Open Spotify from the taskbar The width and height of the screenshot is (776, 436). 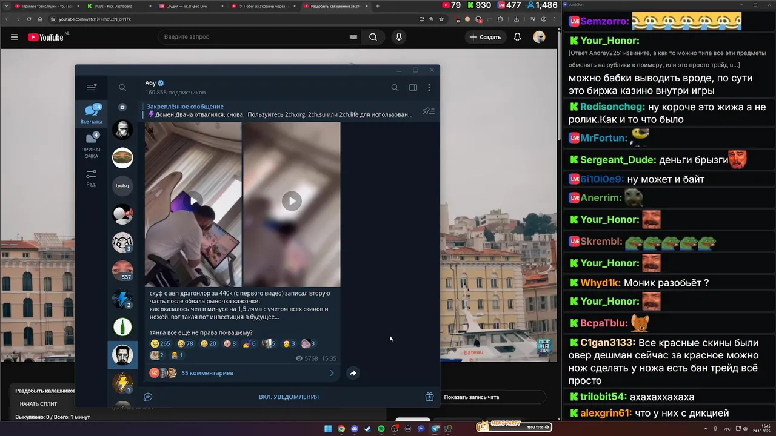pos(381,429)
